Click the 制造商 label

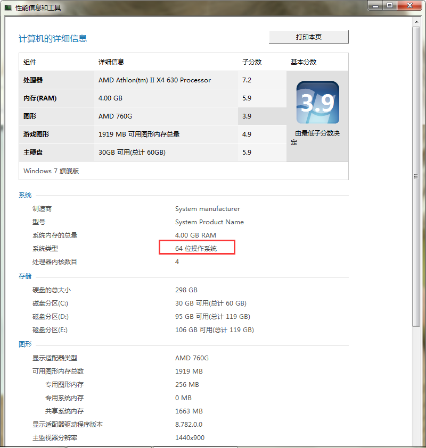point(42,208)
